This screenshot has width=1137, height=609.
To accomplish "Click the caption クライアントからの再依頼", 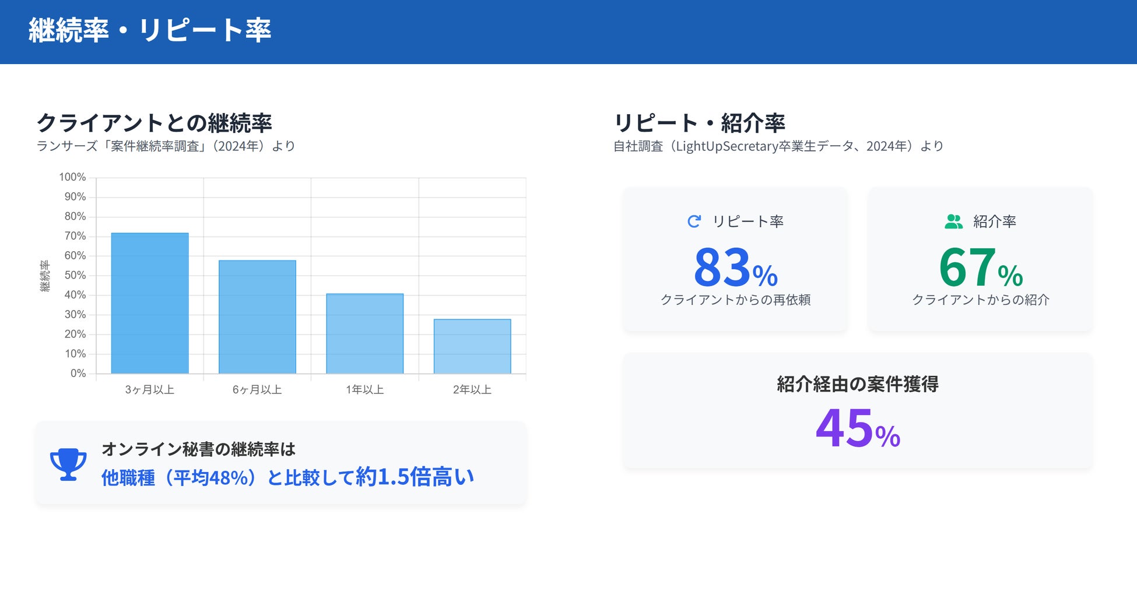I will (x=736, y=300).
